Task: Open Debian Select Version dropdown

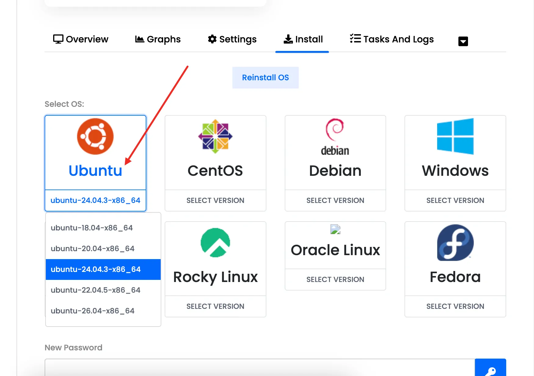Action: [x=335, y=201]
